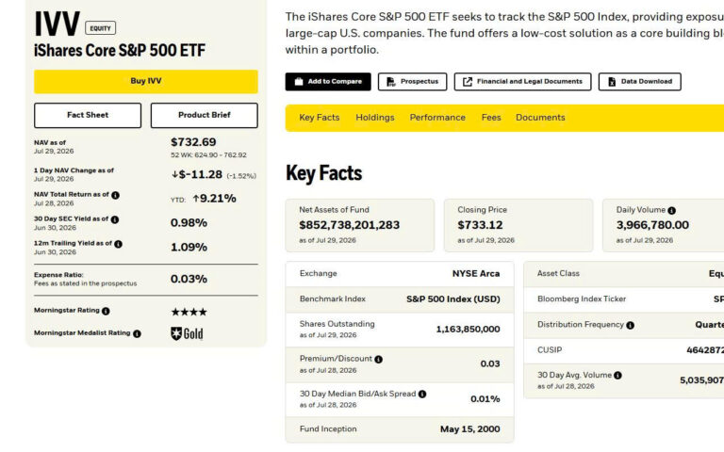This screenshot has width=724, height=452.
Task: Click info icon next to NAV Total Return
Action: (115, 195)
